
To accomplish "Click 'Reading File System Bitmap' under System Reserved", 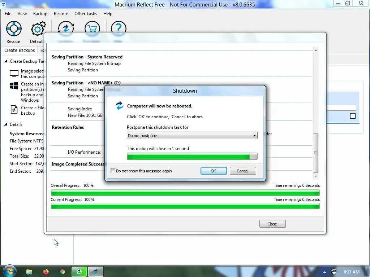I will click(94, 63).
